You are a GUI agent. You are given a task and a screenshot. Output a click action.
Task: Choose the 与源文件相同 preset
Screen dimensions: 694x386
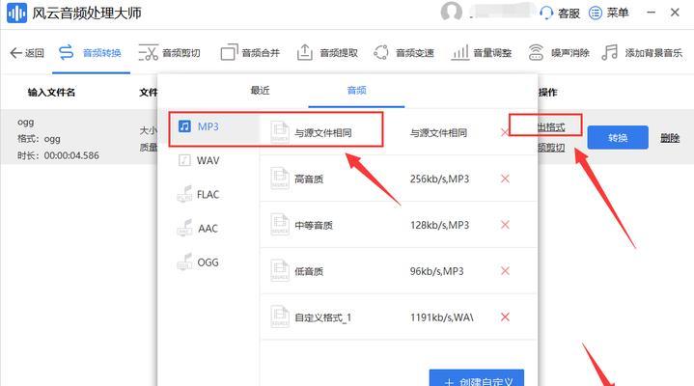[399, 132]
